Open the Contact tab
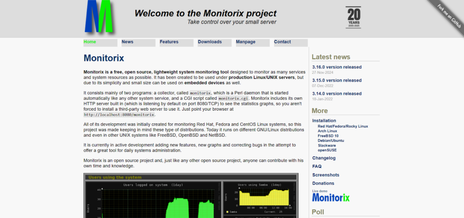Screen dimensions: 464x218 291,43
